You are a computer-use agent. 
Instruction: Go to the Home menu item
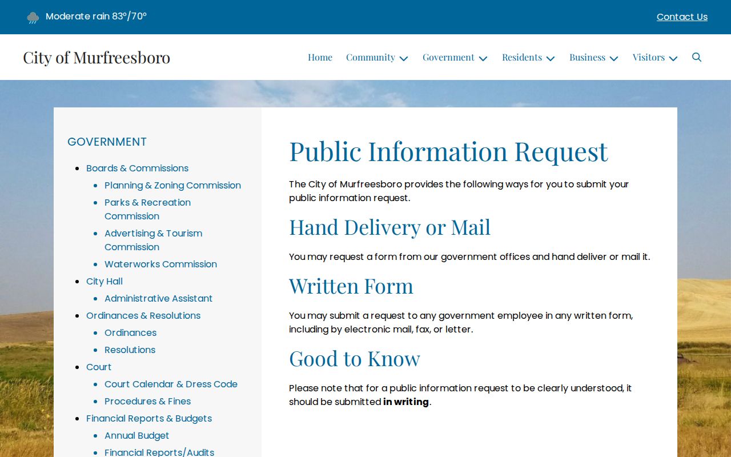click(x=320, y=57)
